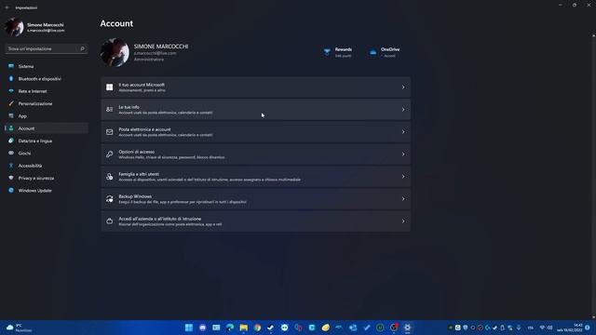The image size is (596, 335).
Task: Click the Settings gear in the taskbar
Action: tap(407, 328)
